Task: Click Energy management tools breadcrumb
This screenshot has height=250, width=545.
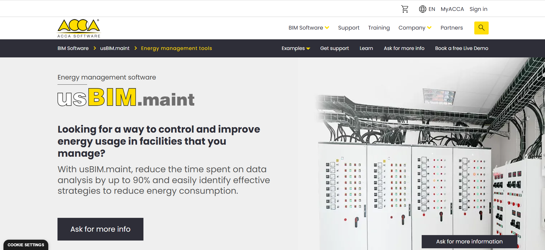Action: [176, 48]
